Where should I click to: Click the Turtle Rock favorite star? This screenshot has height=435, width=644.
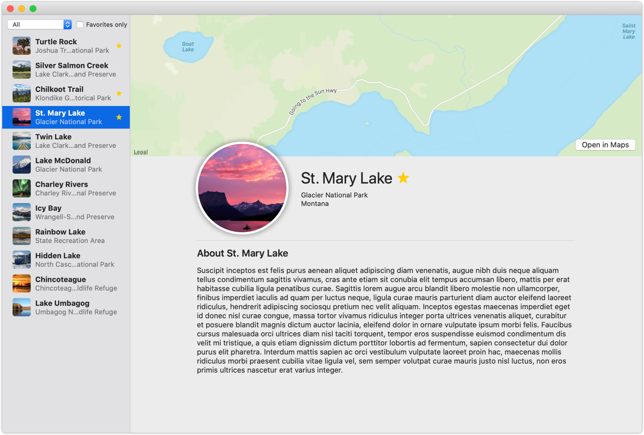(119, 45)
